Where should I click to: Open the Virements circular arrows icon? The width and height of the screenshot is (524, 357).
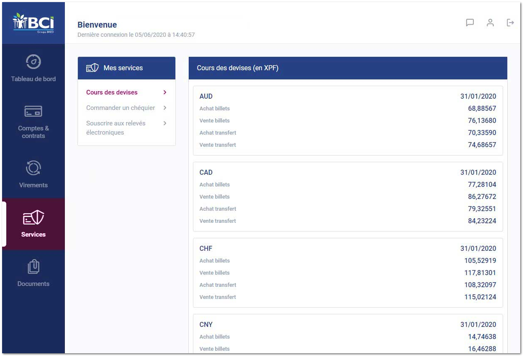[x=33, y=168]
